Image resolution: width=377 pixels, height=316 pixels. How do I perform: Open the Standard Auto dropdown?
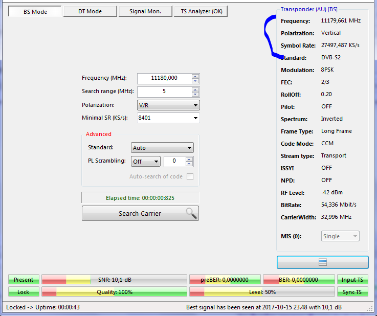tap(162, 148)
